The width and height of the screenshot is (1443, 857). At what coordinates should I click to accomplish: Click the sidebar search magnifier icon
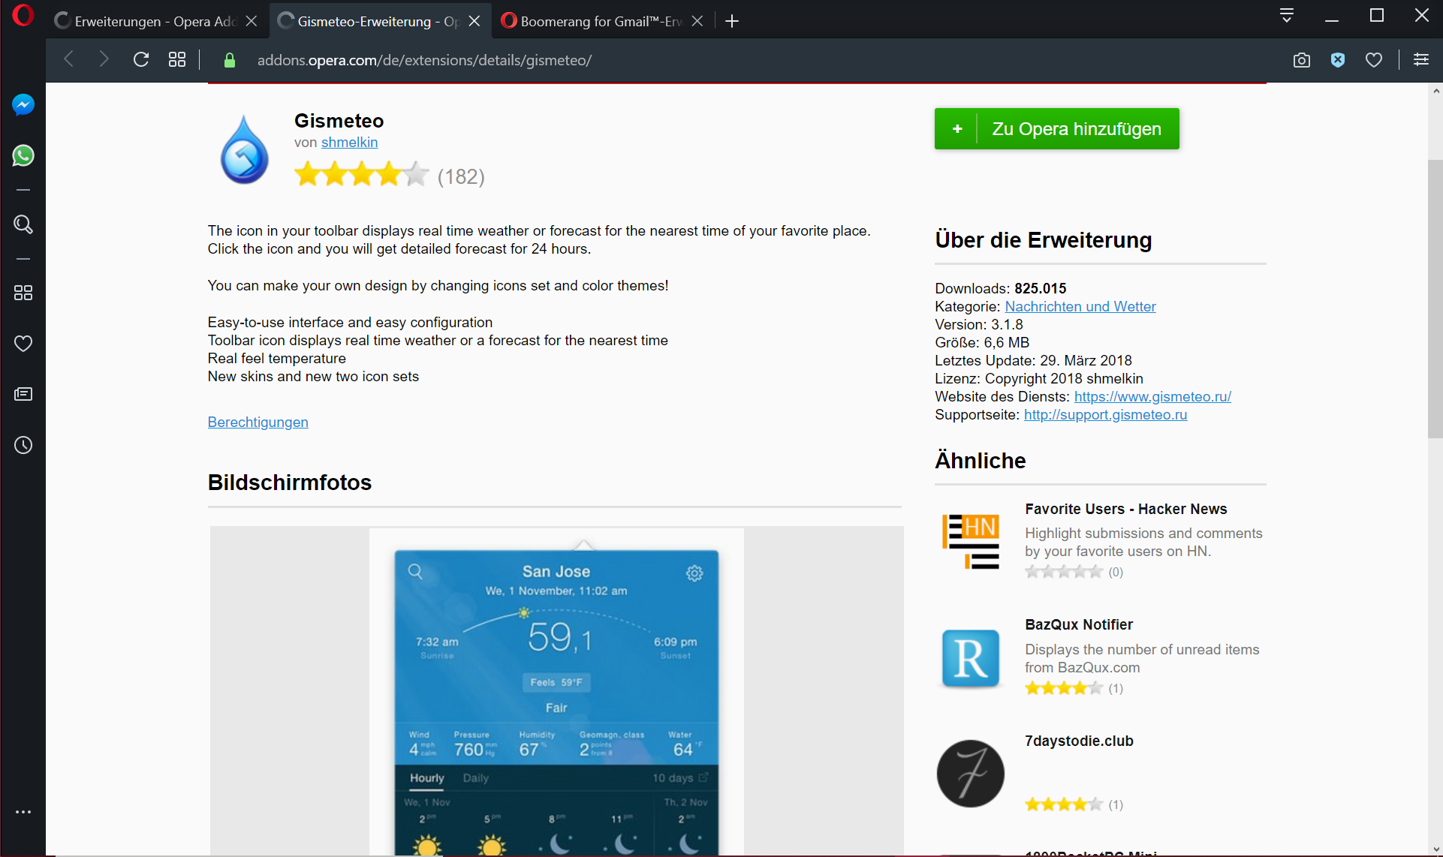(x=23, y=224)
